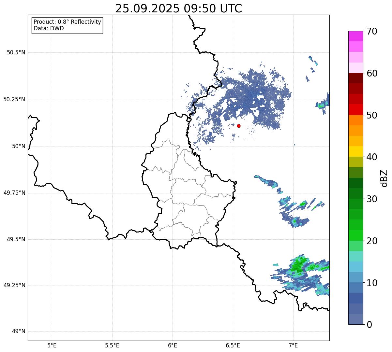Click the colorbar tick label 0
392x352 pixels.
coord(369,325)
